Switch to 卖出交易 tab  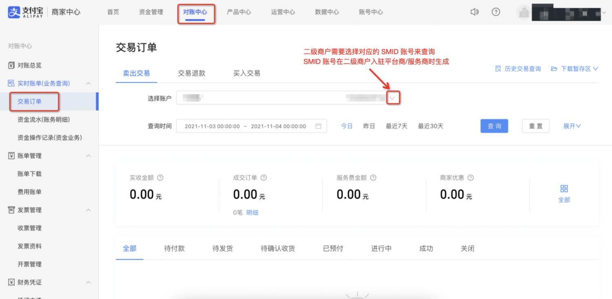136,73
